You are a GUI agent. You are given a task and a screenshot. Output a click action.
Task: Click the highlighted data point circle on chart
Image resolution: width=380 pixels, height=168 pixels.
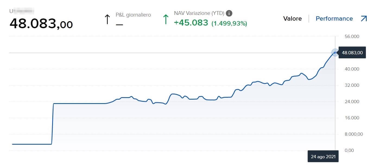(335, 53)
